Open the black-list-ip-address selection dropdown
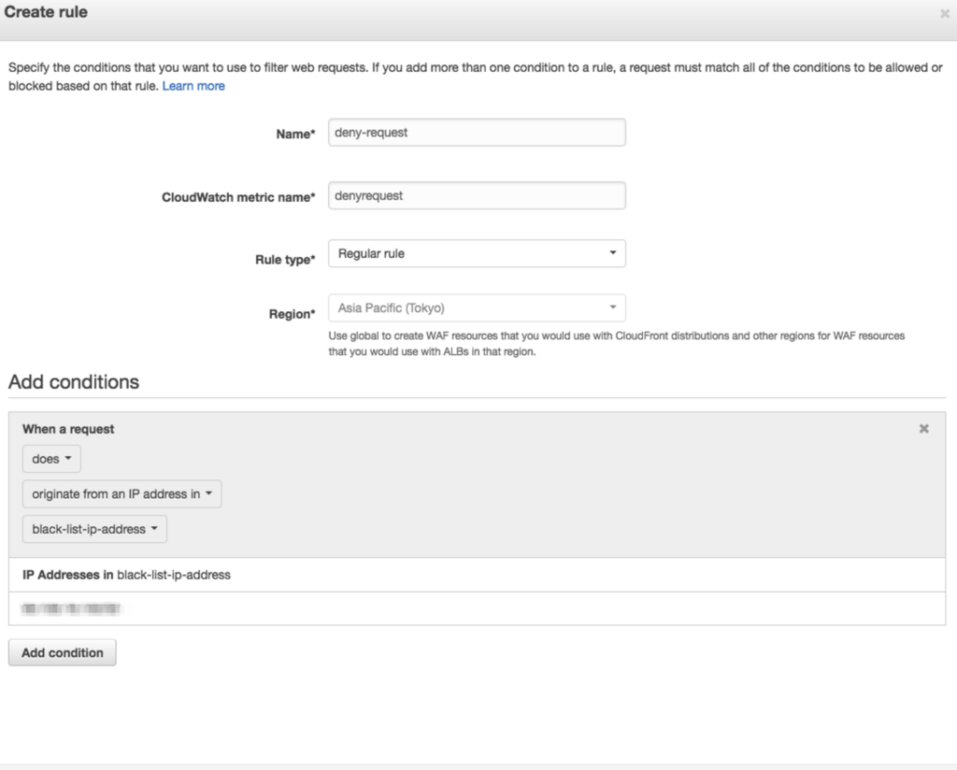957x770 pixels. (93, 529)
